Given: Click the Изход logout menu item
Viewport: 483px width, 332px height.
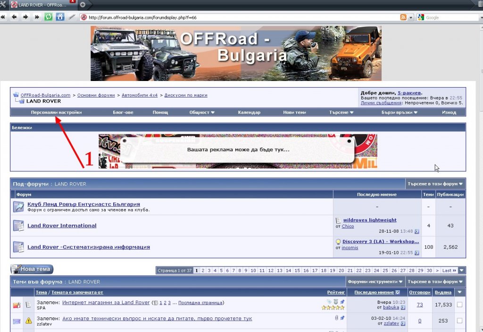Looking at the screenshot, I should [449, 113].
